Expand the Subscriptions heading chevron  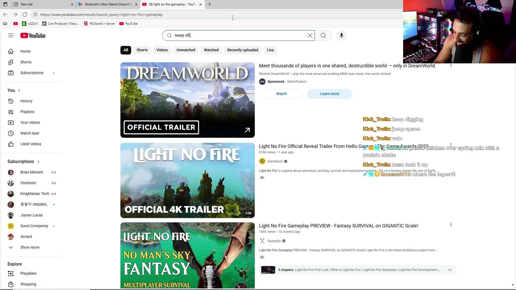38,162
